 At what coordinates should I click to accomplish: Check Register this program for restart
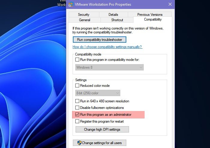pos(77,121)
